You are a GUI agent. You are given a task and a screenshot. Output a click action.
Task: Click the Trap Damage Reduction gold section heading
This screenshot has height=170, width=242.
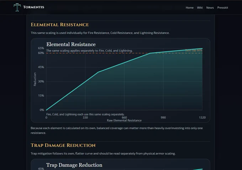[x=63, y=145]
